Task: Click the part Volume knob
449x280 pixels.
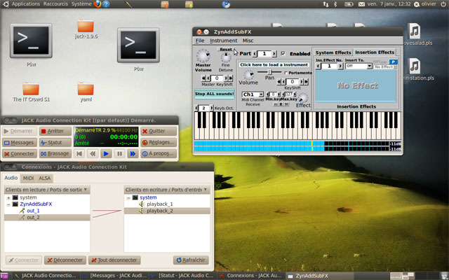Action: pos(248,76)
